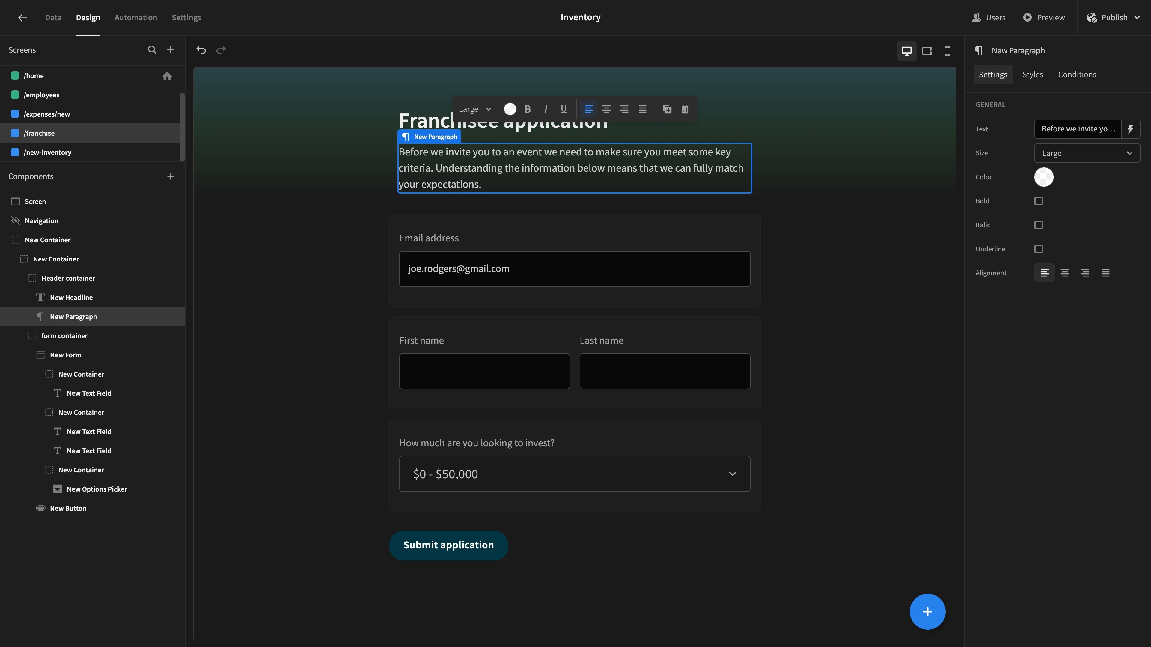
Task: Select New Options Picker in tree
Action: [97, 489]
